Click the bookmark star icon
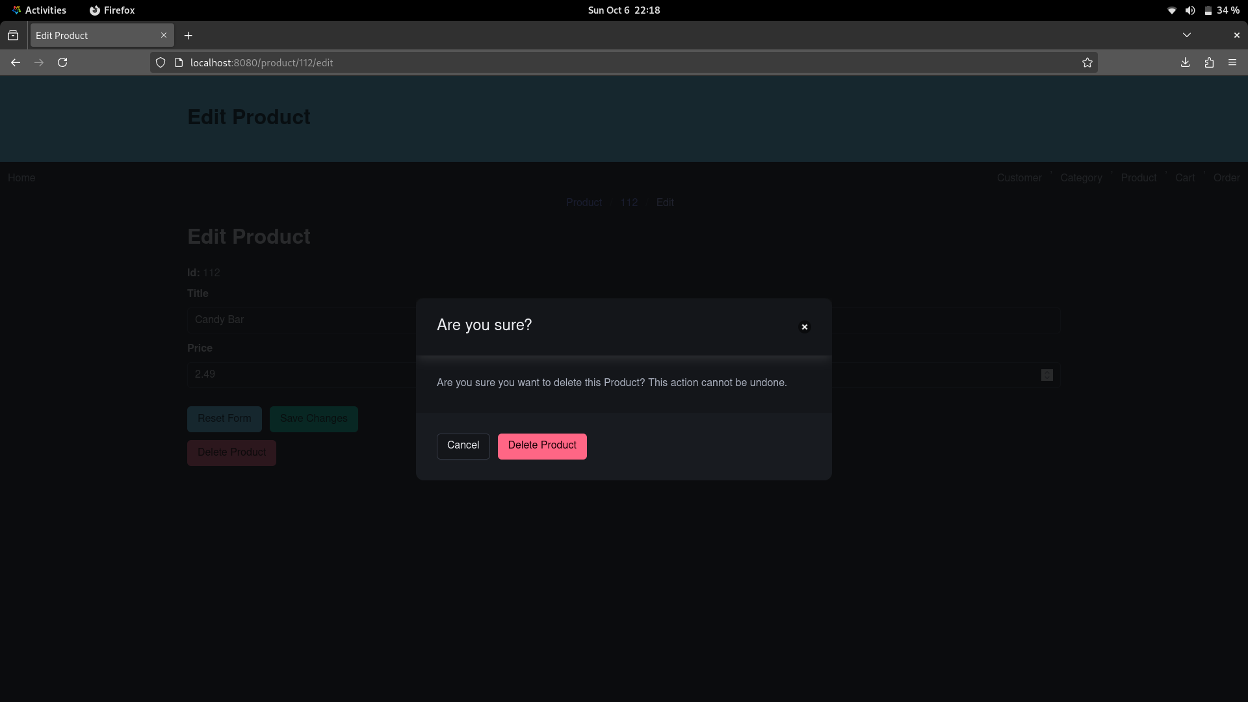The image size is (1248, 702). [1087, 62]
